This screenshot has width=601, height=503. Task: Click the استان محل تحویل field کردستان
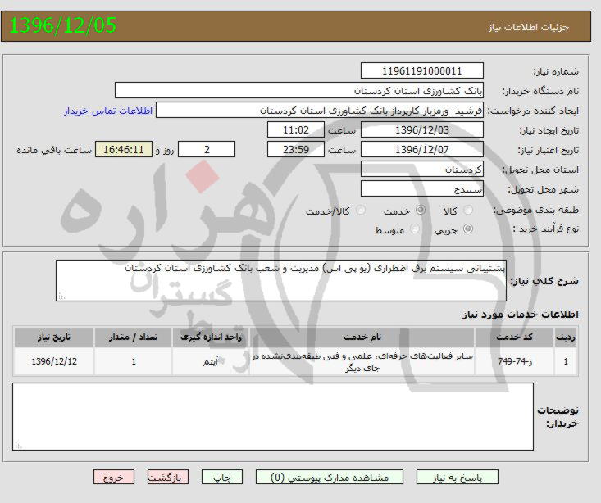(x=422, y=170)
